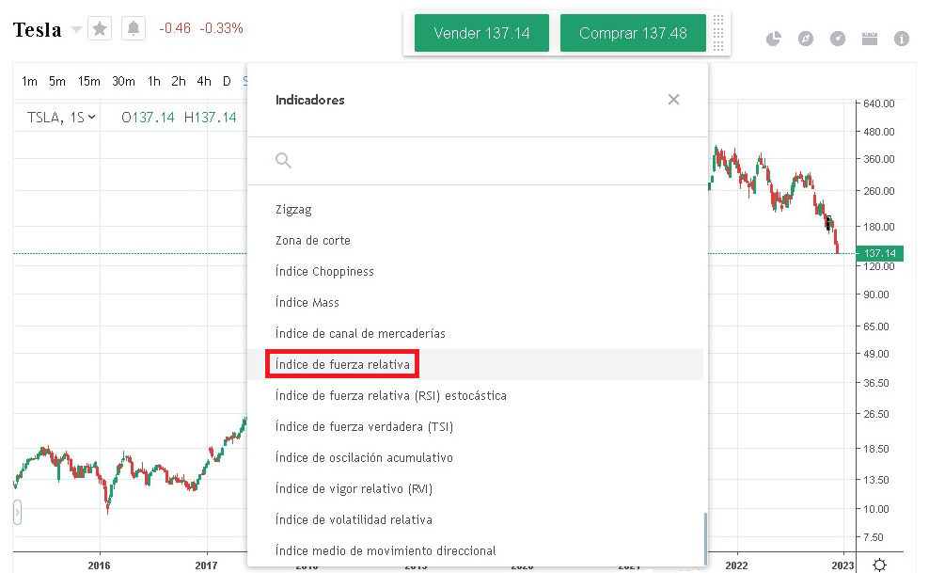
Task: Switch to the 15m timeframe
Action: point(89,82)
